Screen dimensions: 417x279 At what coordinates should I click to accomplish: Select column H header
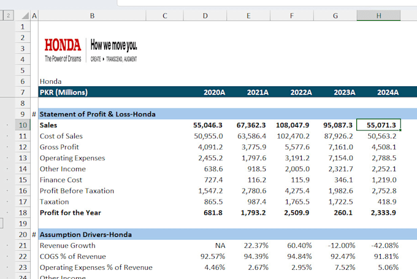(378, 15)
